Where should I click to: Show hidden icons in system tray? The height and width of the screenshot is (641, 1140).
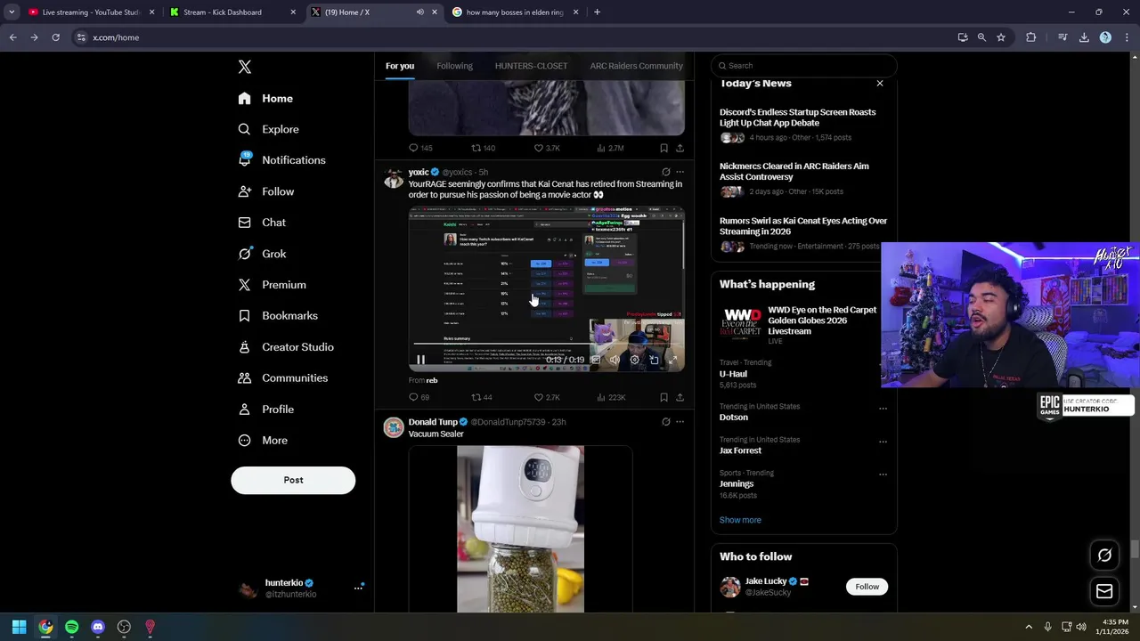[x=1029, y=627]
